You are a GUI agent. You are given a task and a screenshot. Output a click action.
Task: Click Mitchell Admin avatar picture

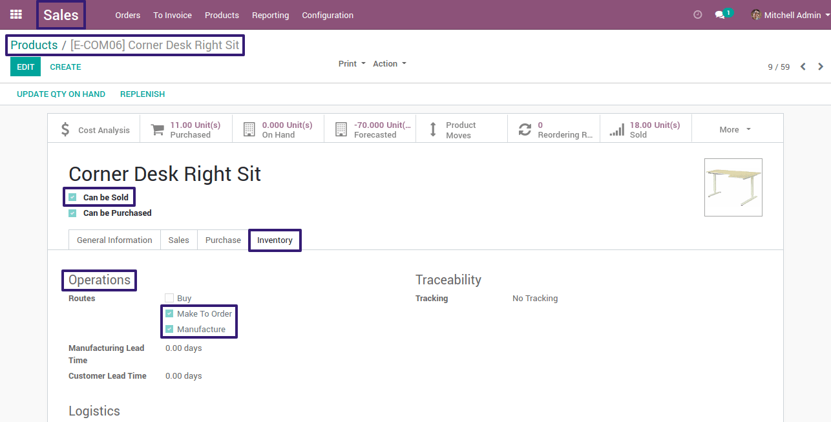[756, 15]
